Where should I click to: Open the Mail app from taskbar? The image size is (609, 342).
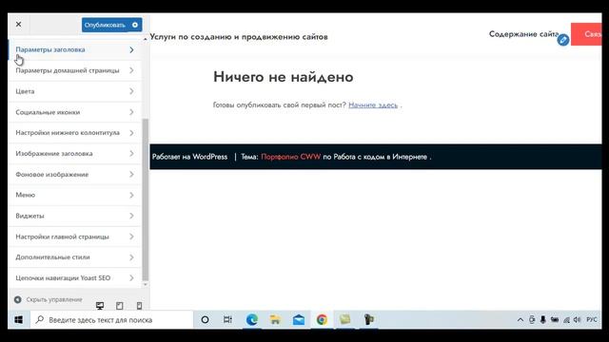pyautogui.click(x=298, y=320)
